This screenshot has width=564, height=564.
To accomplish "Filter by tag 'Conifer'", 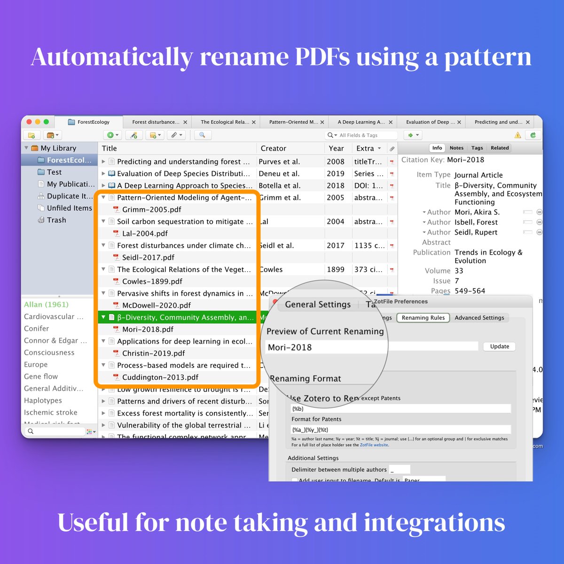I will point(37,329).
